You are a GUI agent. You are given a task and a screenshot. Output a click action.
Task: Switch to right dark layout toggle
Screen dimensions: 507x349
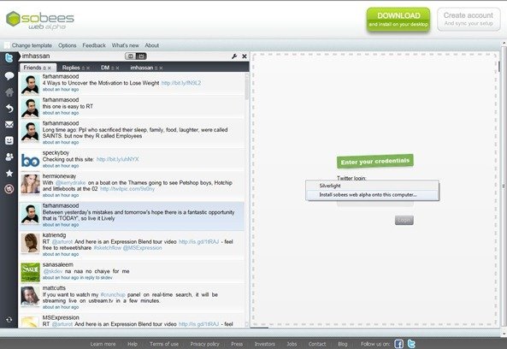point(141,56)
